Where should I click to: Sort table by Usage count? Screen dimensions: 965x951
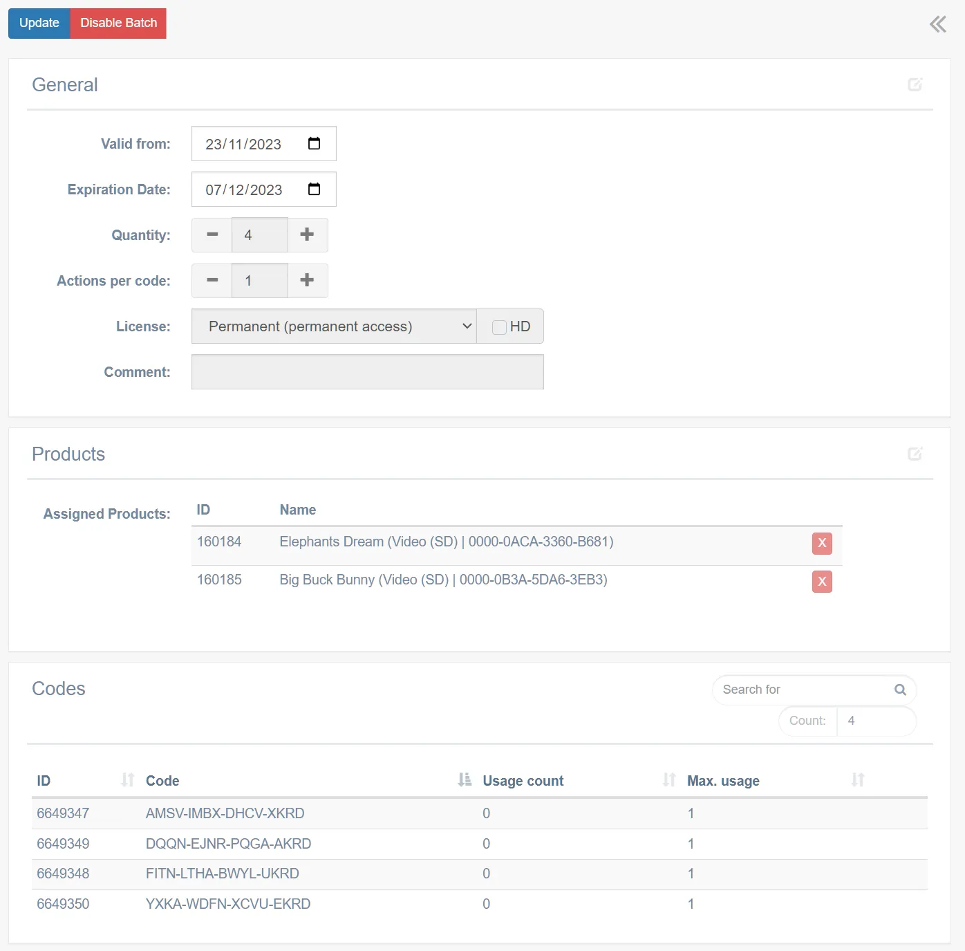click(668, 780)
